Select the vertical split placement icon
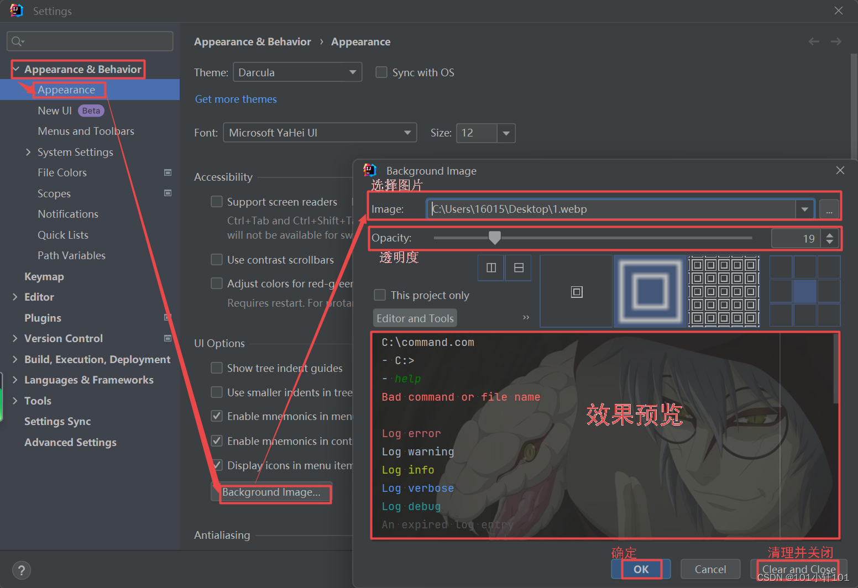Screen dimensions: 858x588 pyautogui.click(x=491, y=267)
